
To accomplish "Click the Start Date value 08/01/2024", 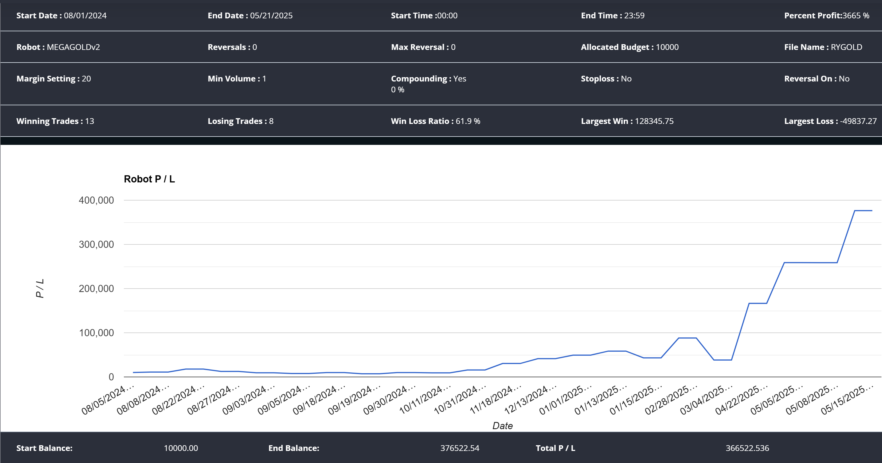I will coord(85,15).
